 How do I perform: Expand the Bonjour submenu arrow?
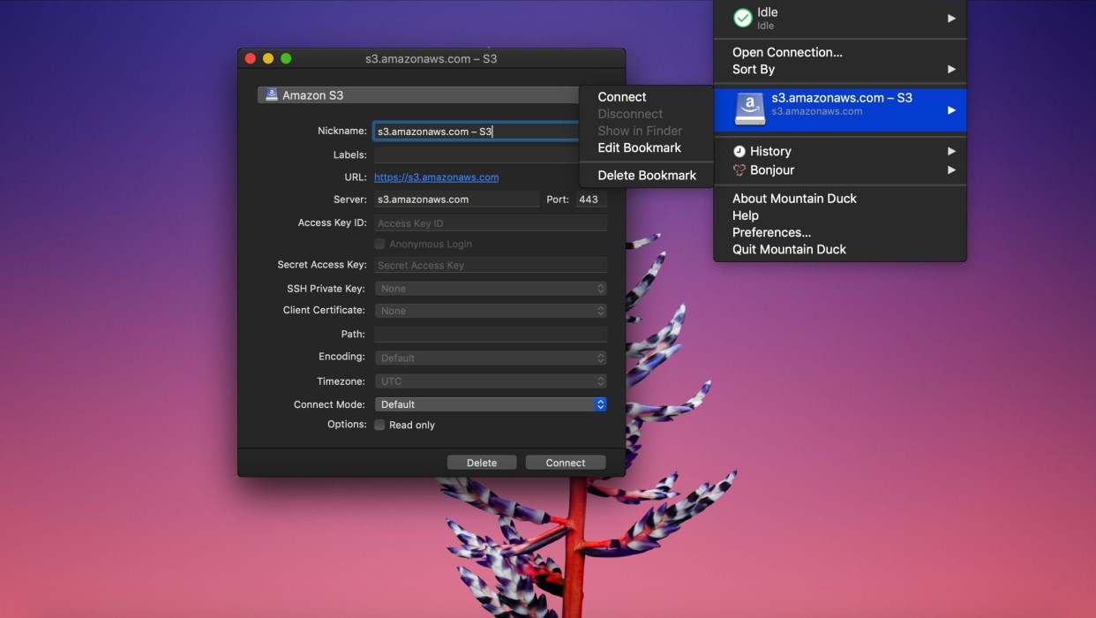click(951, 170)
